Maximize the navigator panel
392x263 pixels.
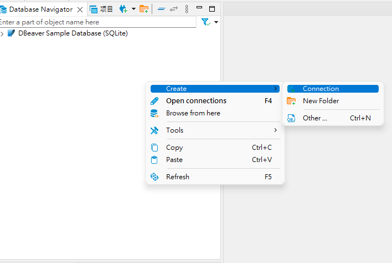pos(212,9)
